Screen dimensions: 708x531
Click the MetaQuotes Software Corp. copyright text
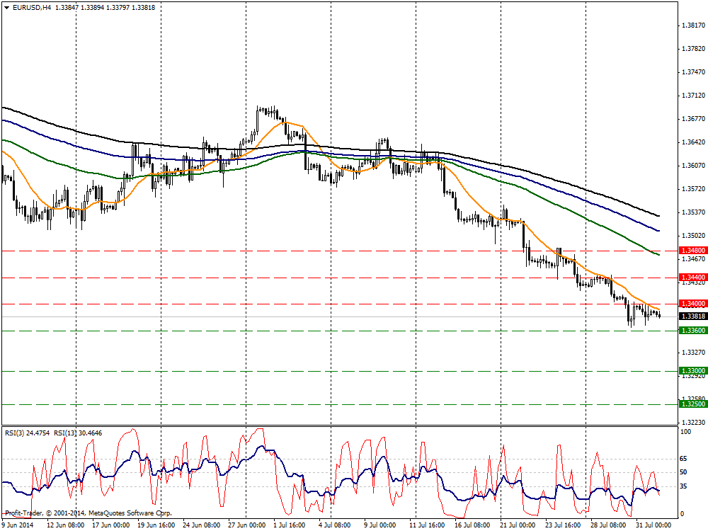pos(88,513)
